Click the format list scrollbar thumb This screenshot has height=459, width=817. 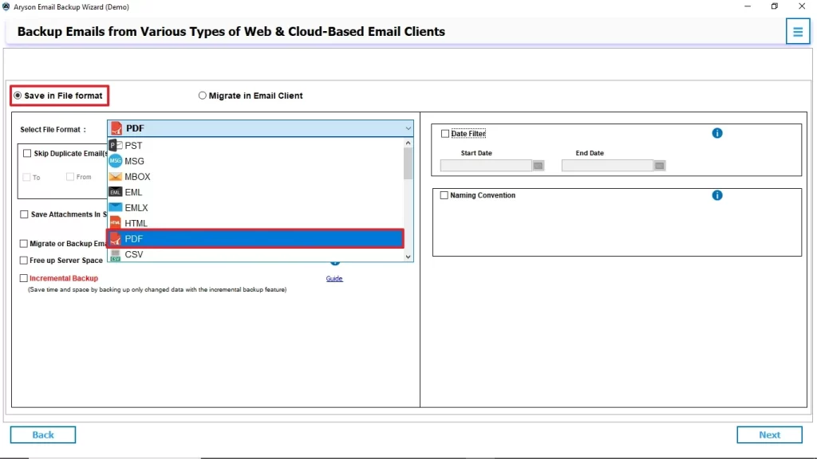click(408, 164)
